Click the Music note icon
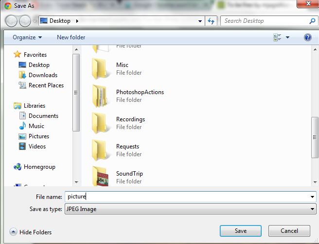The width and height of the screenshot is (319, 244). (x=22, y=126)
